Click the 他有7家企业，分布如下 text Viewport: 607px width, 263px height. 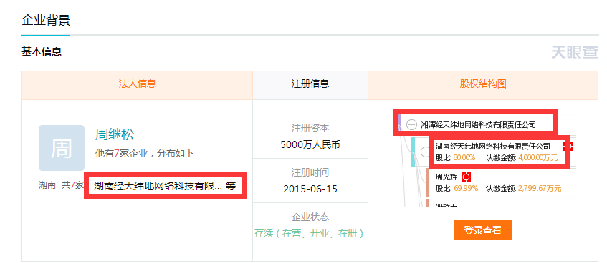[x=145, y=154]
